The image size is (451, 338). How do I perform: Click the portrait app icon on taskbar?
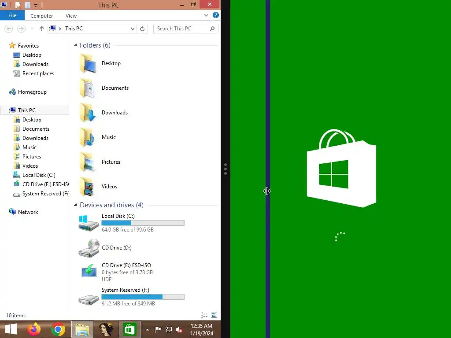tap(106, 329)
